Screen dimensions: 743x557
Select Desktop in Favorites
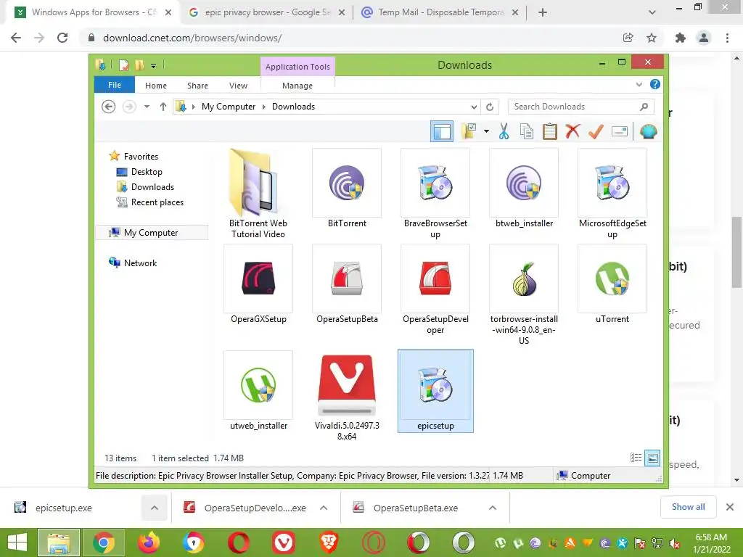coord(147,171)
